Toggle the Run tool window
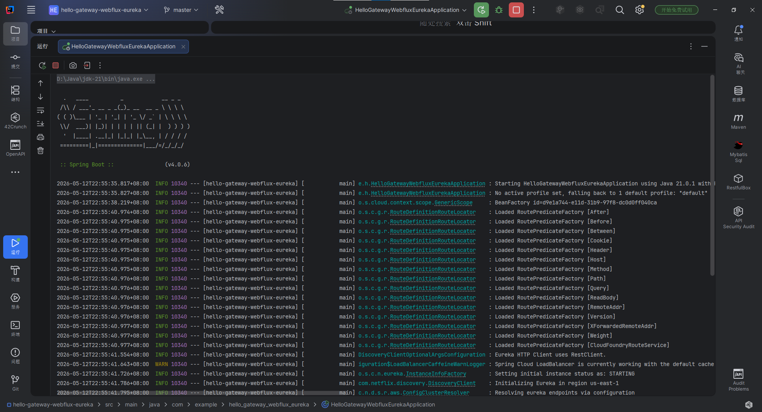This screenshot has height=412, width=762. [15, 247]
